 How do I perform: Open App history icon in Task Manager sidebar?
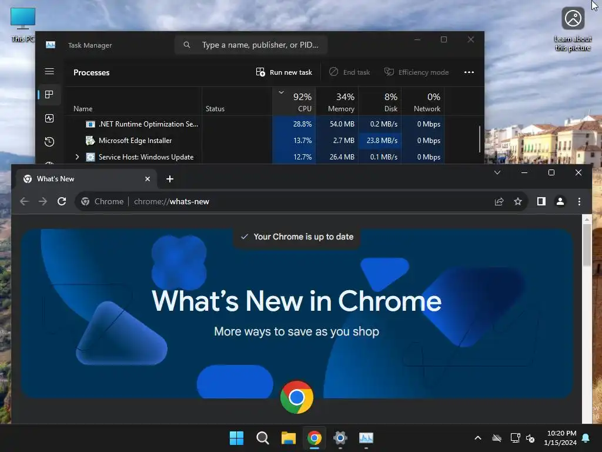pos(49,142)
